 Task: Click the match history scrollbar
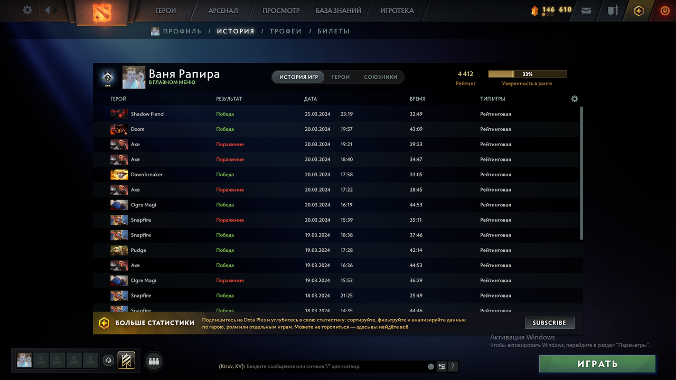pos(581,173)
